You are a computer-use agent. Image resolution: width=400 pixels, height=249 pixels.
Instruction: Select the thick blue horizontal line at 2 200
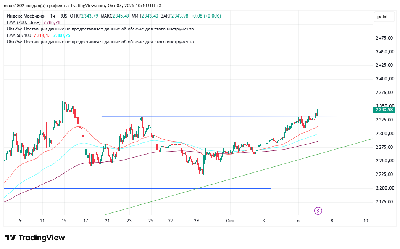tap(137, 188)
